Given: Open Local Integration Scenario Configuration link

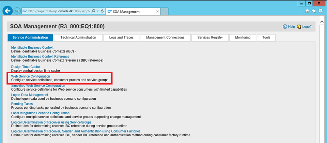Looking at the screenshot, I should (40, 113).
